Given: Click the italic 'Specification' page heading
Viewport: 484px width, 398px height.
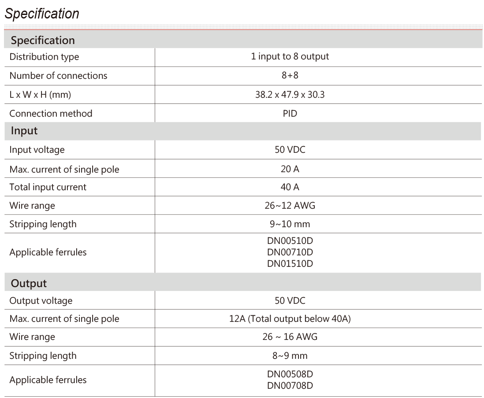Looking at the screenshot, I should click(42, 14).
